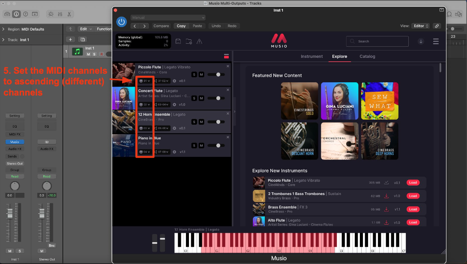467x264 pixels.
Task: Click the red rack remove icon
Action: click(226, 56)
